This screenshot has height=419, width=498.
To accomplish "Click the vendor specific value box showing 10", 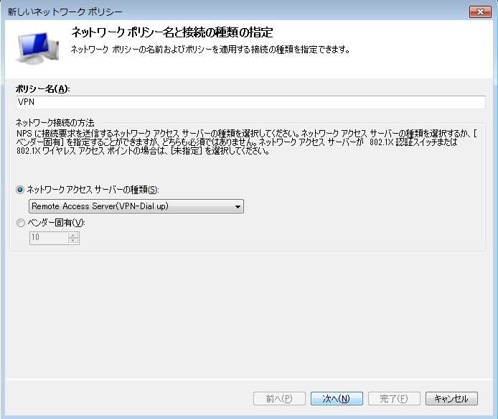I will tap(49, 238).
